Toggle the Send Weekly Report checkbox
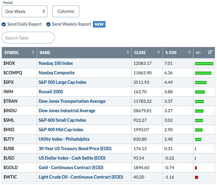Image resolution: width=217 pixels, height=185 pixels. (x=48, y=24)
